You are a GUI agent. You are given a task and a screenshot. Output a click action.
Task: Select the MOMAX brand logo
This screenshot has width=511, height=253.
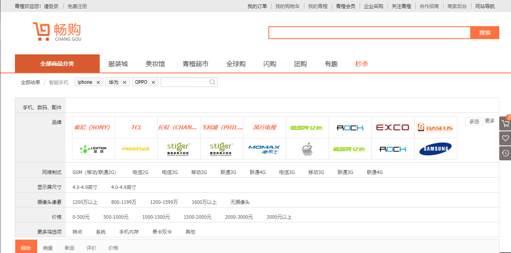point(264,149)
